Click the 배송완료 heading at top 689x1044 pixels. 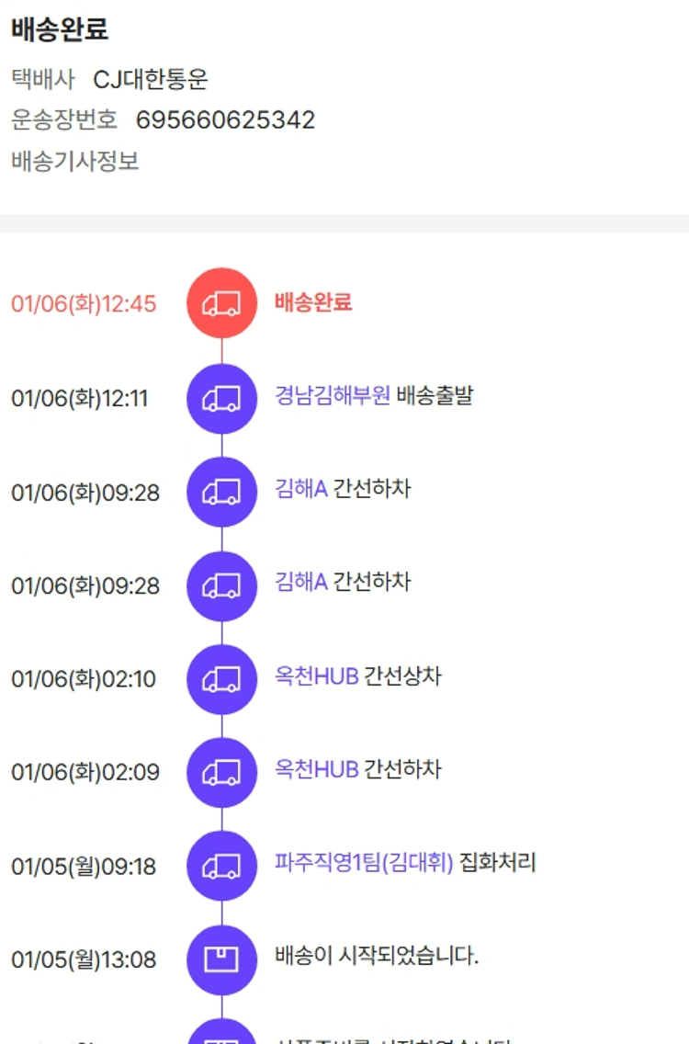[x=60, y=29]
